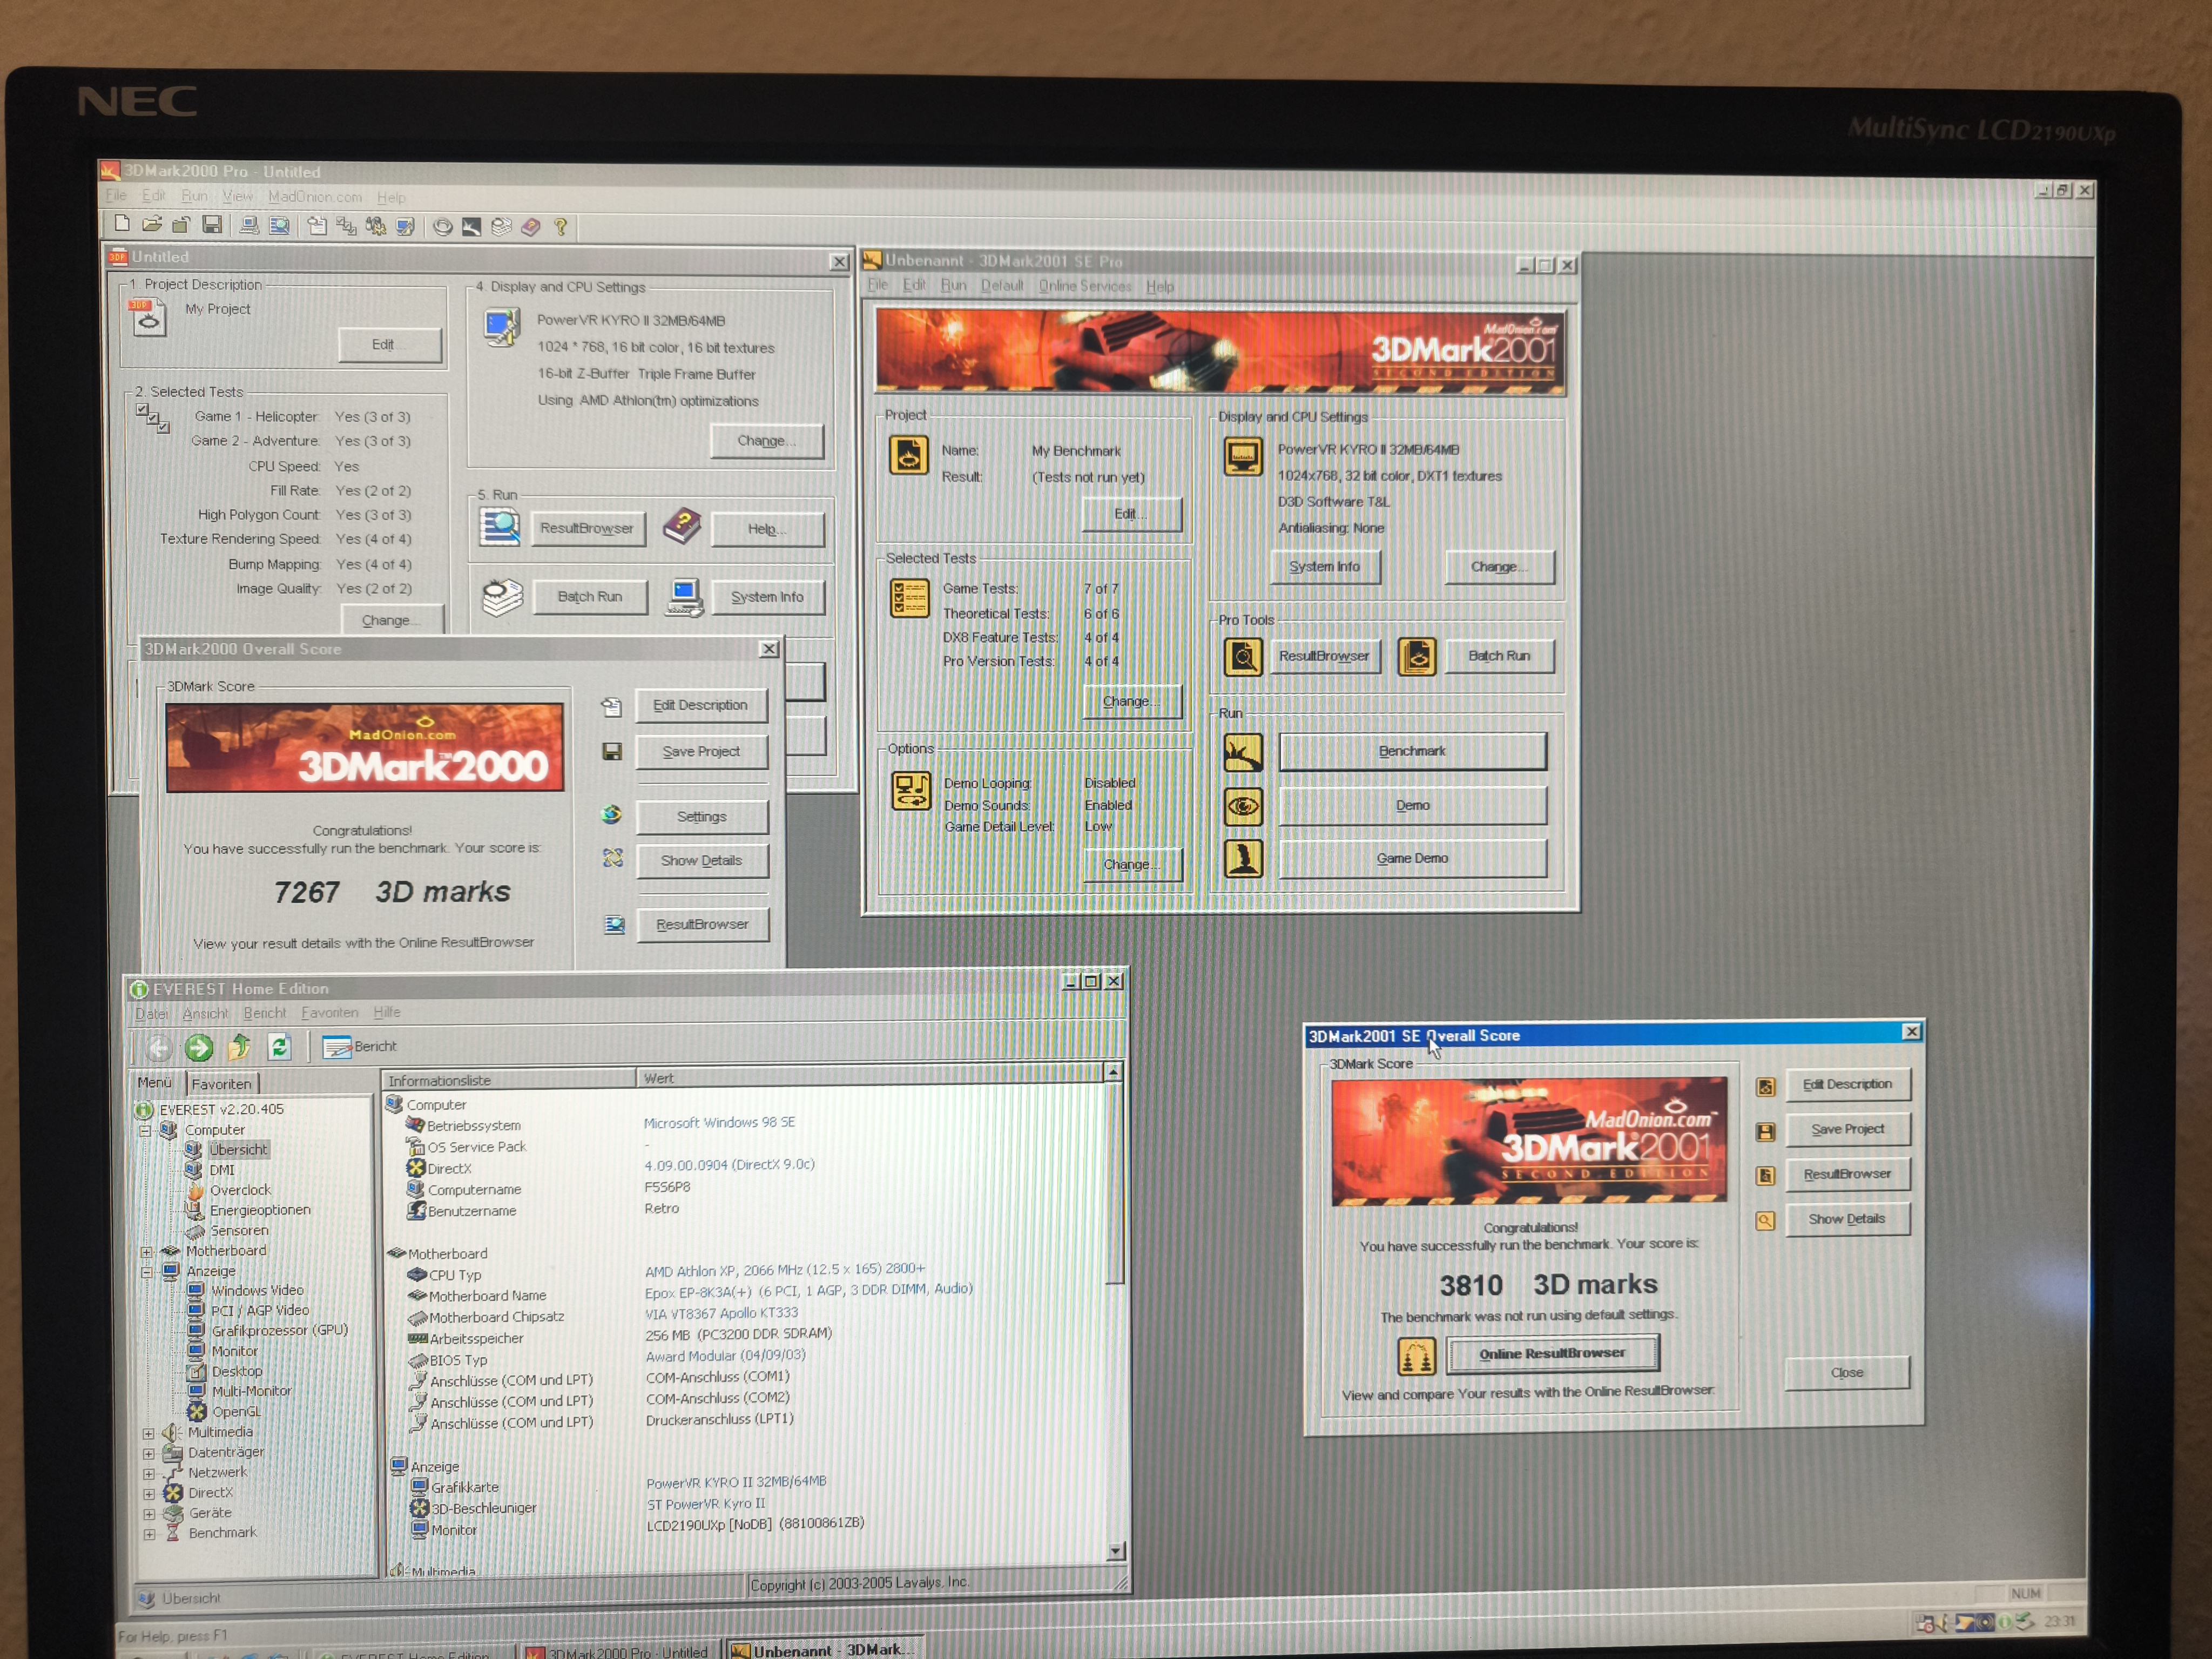Click the new document icon in 3DMark2000 toolbar
The image size is (2212, 1659).
(121, 224)
